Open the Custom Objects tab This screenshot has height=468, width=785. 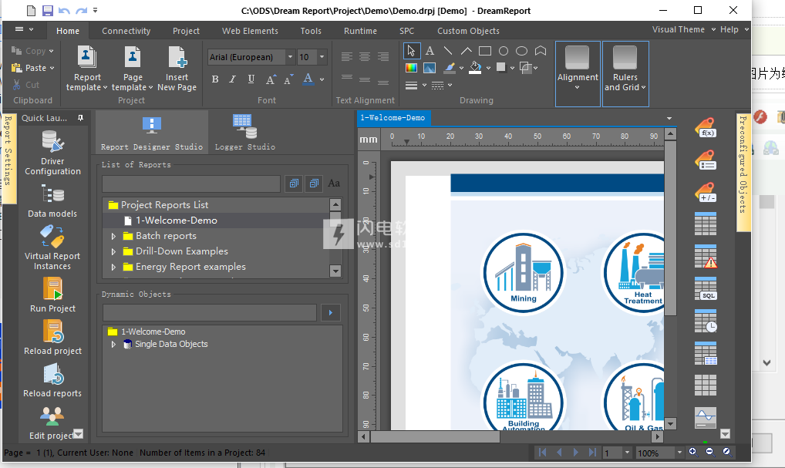pos(468,31)
